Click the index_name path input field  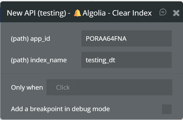coord(126,60)
